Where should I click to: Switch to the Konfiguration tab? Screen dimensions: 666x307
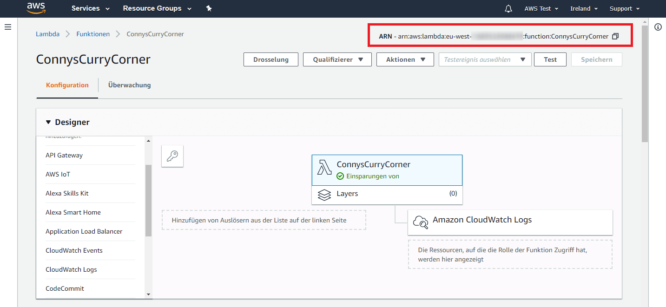pyautogui.click(x=67, y=85)
